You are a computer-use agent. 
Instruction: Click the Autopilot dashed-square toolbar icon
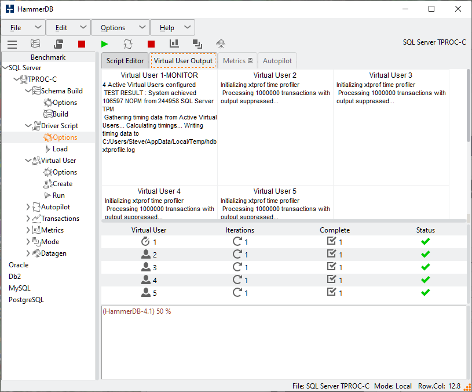(128, 44)
